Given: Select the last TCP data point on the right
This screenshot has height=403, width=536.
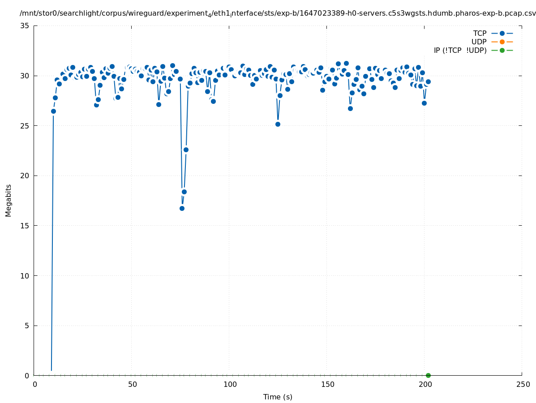Looking at the screenshot, I should coord(428,81).
